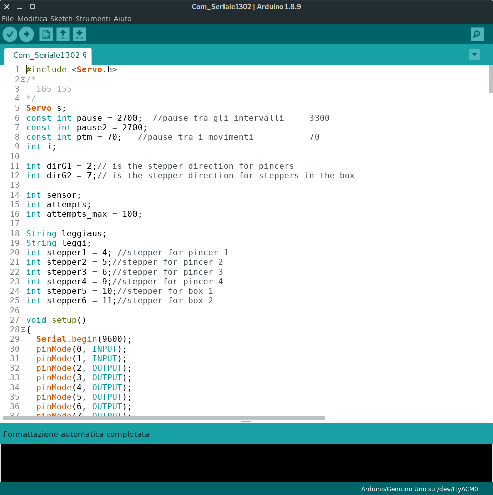Click the 'pinMode(1, INPUT);' line
The height and width of the screenshot is (495, 493).
pos(81,359)
